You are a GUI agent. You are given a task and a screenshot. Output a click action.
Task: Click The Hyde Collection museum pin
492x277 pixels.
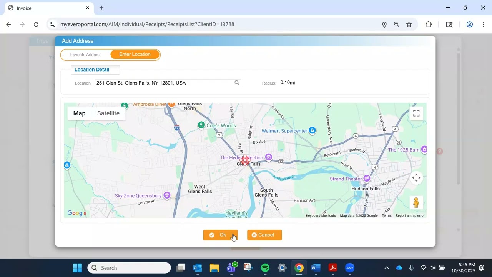pos(269,157)
